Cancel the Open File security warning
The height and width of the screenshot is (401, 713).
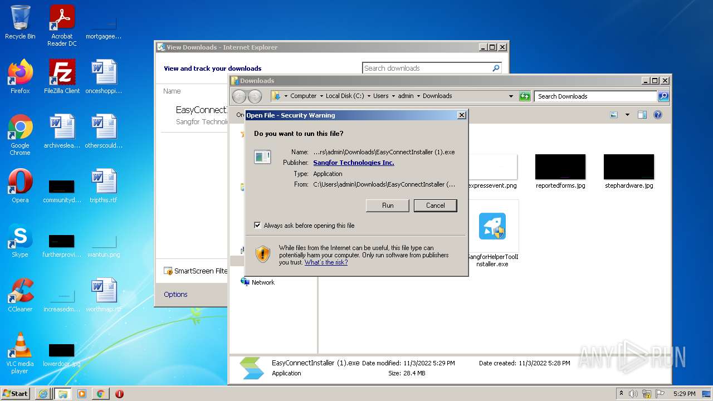pyautogui.click(x=436, y=206)
